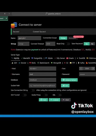Enable the Socks Proxy switch

coord(45,95)
